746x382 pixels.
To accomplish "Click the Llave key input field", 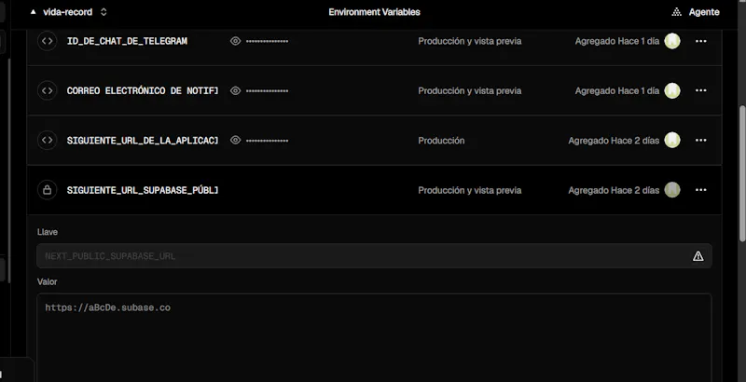I will point(375,256).
